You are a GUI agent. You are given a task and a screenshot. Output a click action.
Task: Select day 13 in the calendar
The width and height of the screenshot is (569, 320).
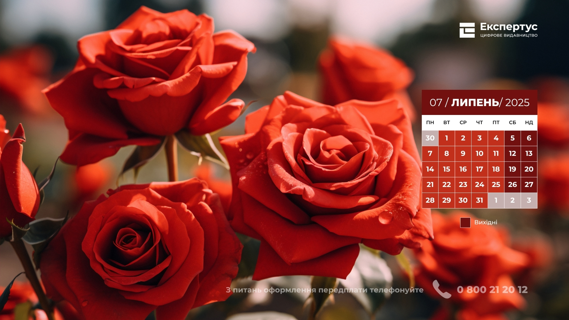(529, 153)
